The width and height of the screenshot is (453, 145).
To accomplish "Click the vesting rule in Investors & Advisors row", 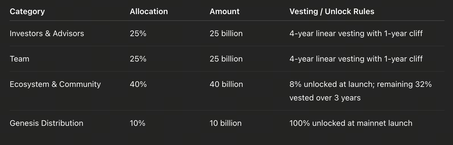I will (x=356, y=34).
